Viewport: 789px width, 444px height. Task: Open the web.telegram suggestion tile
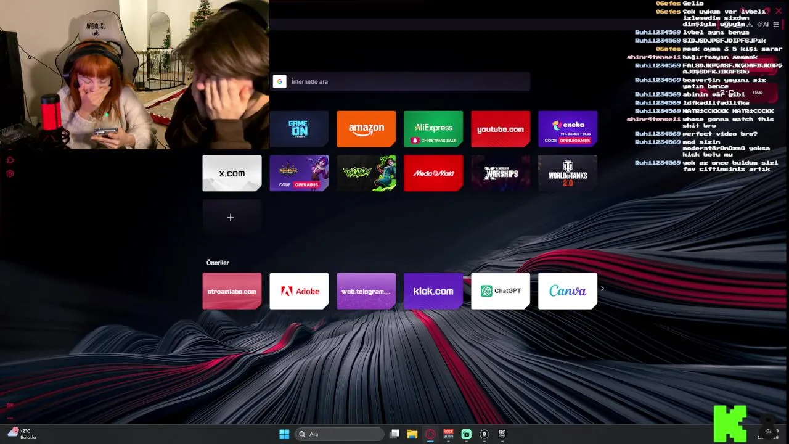point(366,291)
